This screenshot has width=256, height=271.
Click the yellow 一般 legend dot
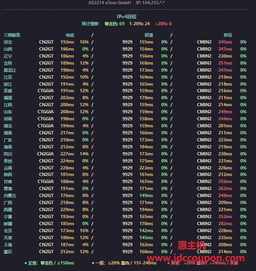[x=93, y=263]
